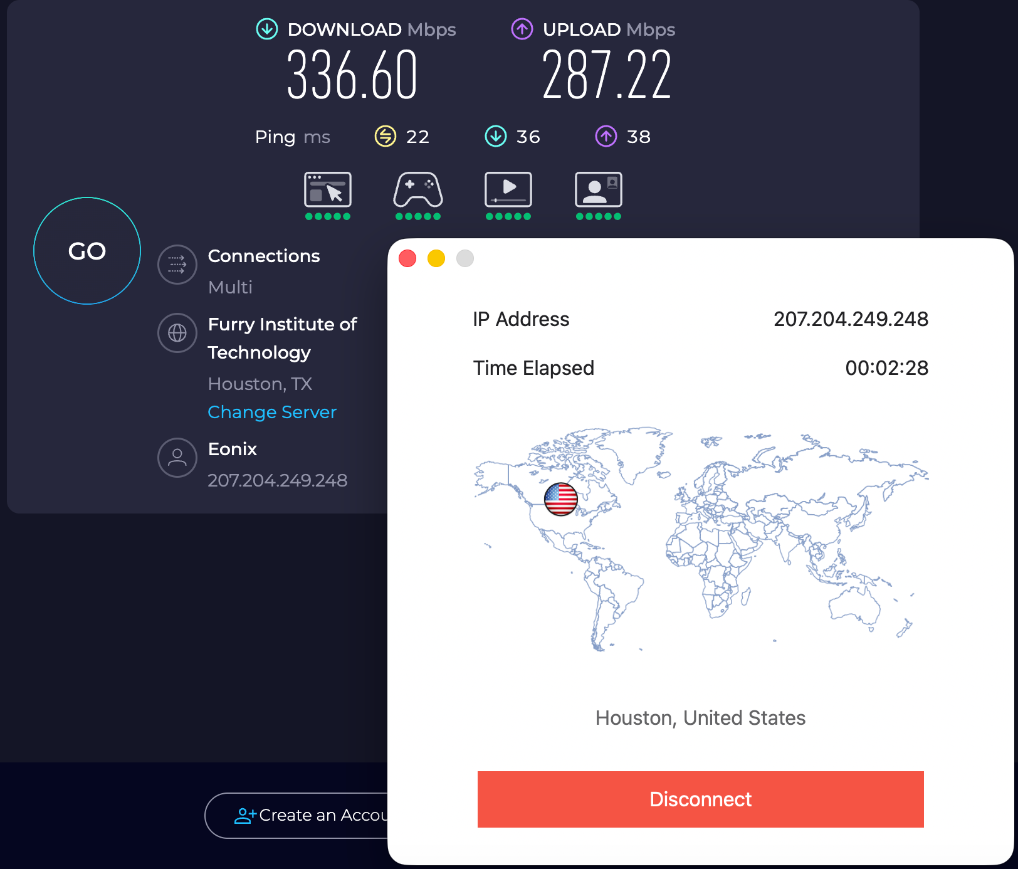Click the yellow idle ping latency icon
This screenshot has width=1018, height=869.
tap(384, 136)
